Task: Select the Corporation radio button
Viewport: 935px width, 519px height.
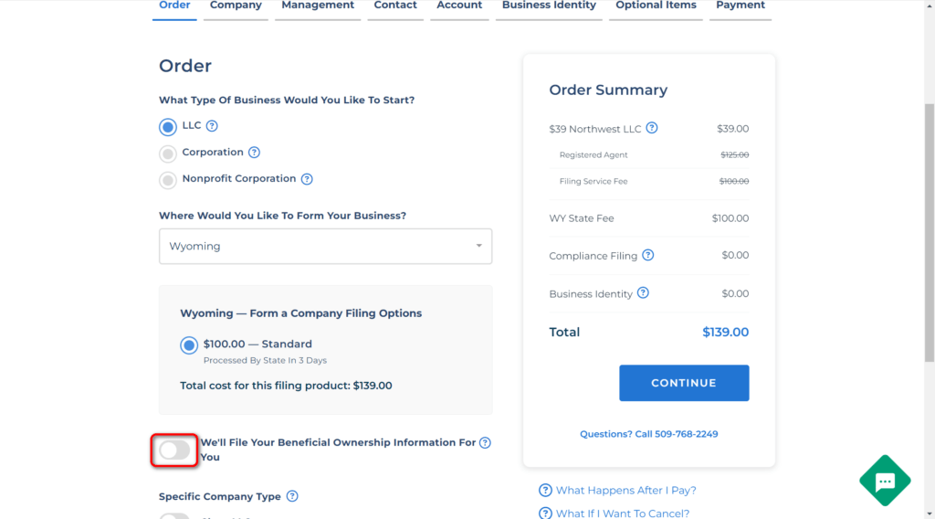Action: click(168, 154)
